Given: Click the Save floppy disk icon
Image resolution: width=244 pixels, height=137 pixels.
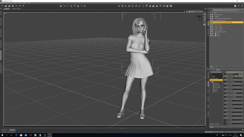Looking at the screenshot, I should (x=13, y=6).
